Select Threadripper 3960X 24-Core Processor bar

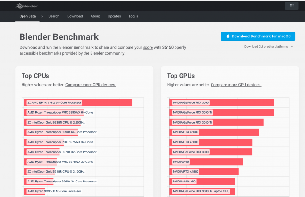click(x=39, y=182)
